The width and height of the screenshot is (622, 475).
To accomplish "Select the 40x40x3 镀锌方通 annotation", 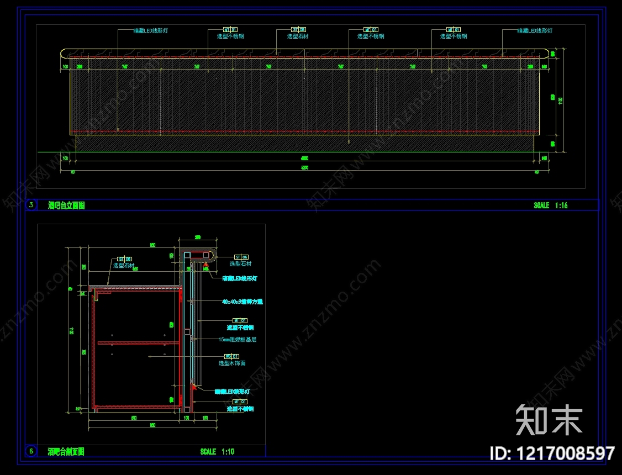I will click(243, 302).
